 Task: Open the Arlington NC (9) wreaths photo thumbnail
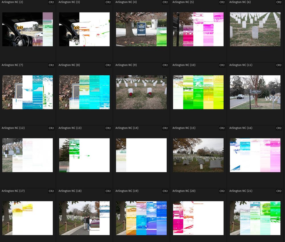point(141,92)
